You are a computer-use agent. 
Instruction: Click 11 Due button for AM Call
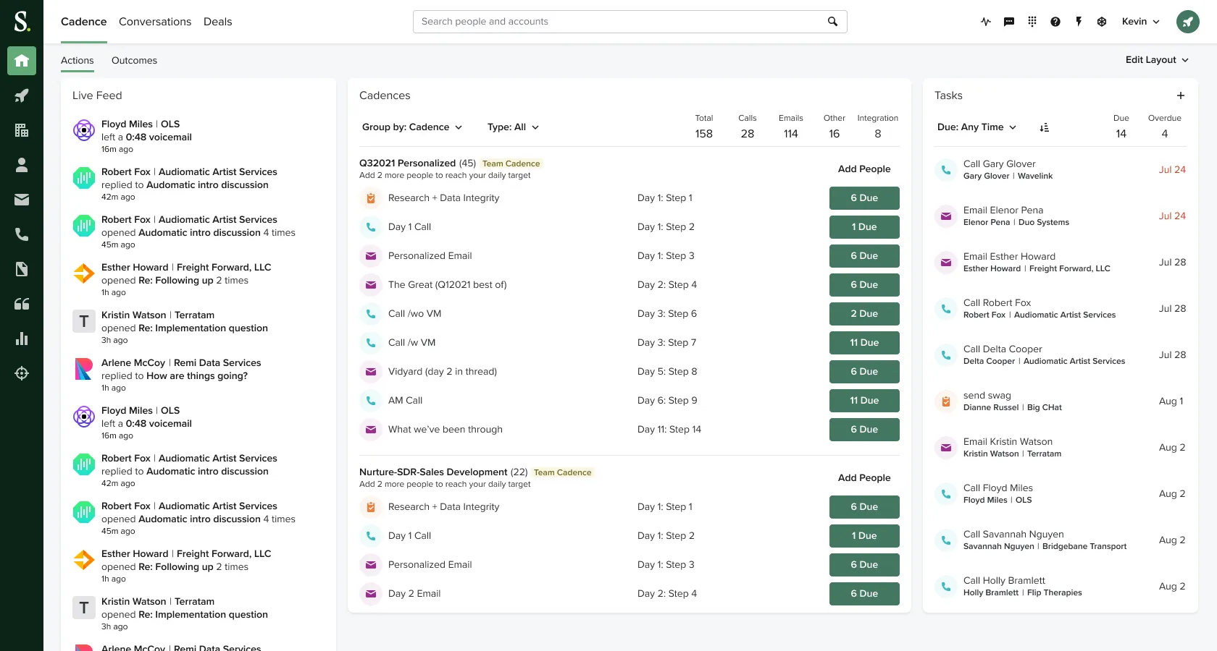point(864,401)
